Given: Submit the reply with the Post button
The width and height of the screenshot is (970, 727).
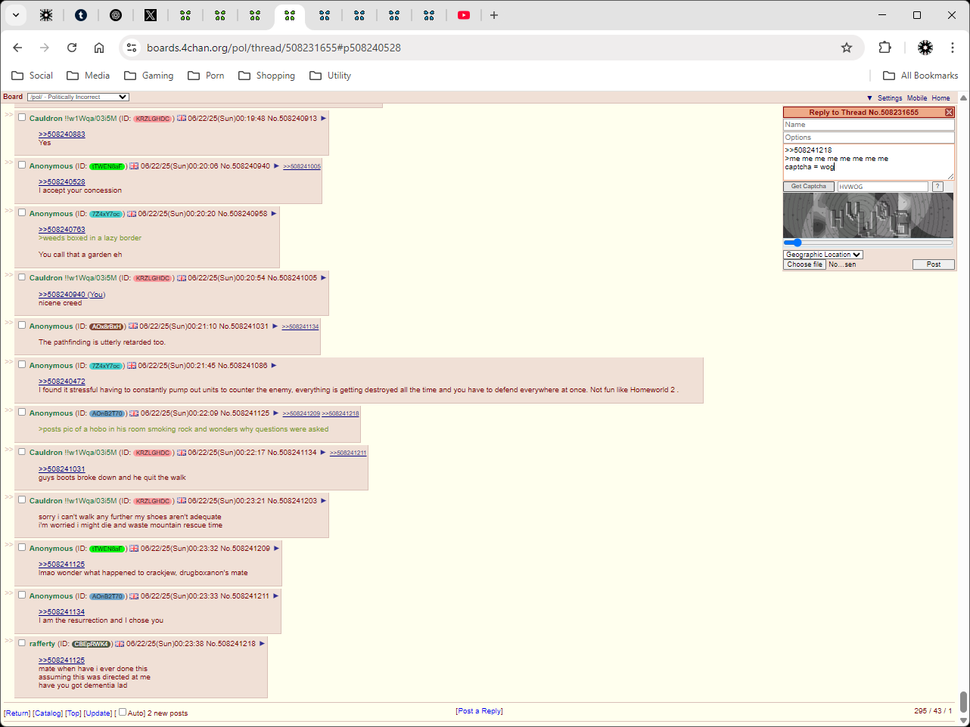Looking at the screenshot, I should click(x=934, y=265).
